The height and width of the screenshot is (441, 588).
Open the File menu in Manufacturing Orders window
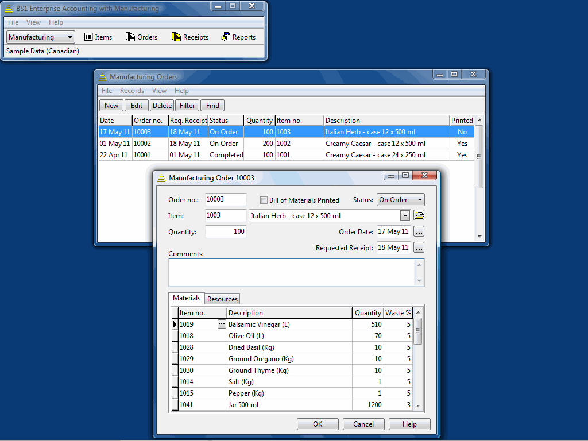(106, 91)
